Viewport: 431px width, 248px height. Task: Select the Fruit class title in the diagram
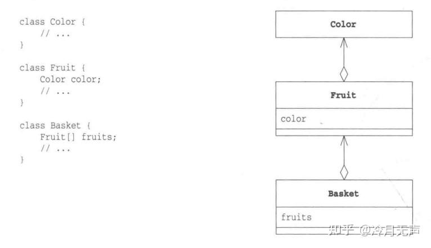(x=343, y=95)
